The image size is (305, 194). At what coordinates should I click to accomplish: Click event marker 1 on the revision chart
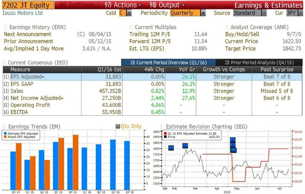click(234, 150)
